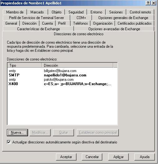Go to the Certificados publicados tab
This screenshot has height=164, width=158.
click(x=135, y=23)
